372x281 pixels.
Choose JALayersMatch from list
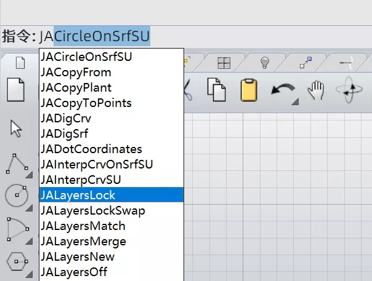(x=111, y=226)
